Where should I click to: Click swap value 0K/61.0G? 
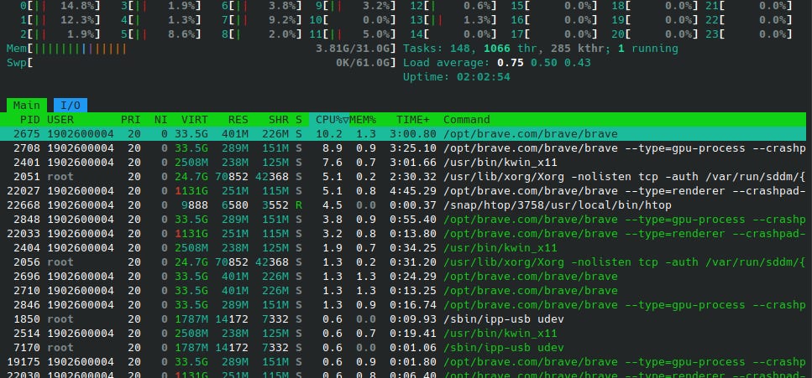tap(363, 63)
